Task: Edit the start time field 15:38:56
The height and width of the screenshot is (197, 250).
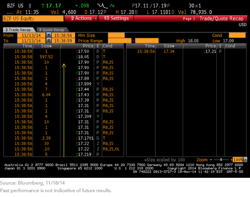Action: coord(63,35)
